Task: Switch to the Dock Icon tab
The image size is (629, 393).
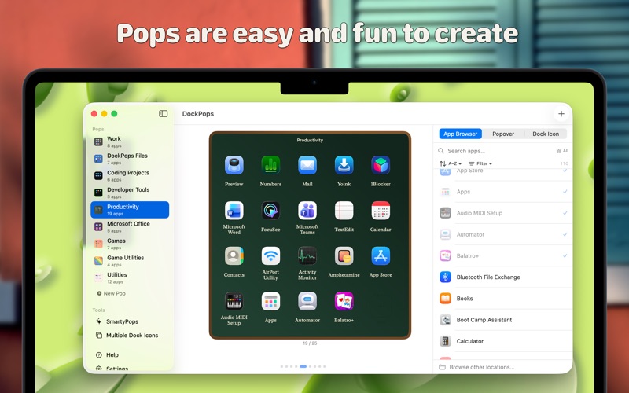Action: pyautogui.click(x=546, y=134)
